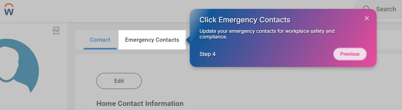
Task: Close the Emergency Contacts walkthrough tooltip
Action: 367,18
